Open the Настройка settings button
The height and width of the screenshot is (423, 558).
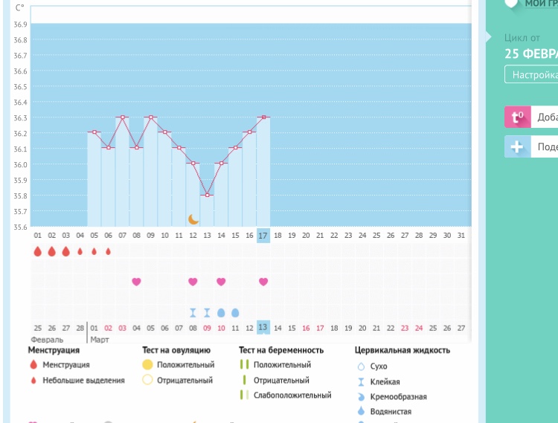532,75
